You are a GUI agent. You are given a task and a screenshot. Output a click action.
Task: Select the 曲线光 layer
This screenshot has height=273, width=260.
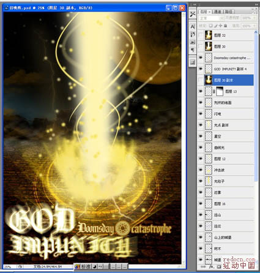226,148
